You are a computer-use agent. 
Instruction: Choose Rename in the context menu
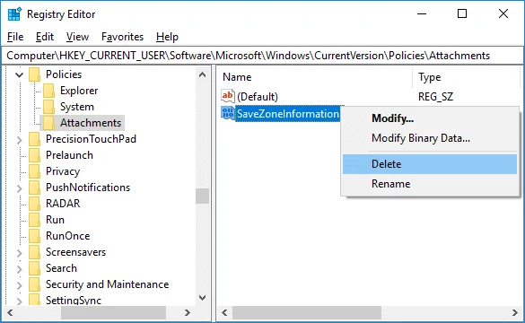click(x=430, y=184)
